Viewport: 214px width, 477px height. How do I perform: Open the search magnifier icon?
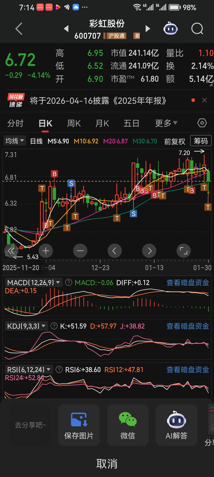(197, 29)
